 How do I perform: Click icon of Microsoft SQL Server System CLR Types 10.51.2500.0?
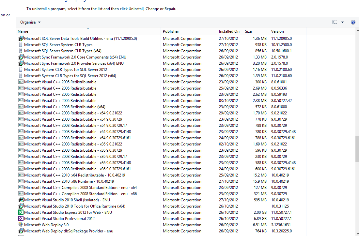pos(21,44)
